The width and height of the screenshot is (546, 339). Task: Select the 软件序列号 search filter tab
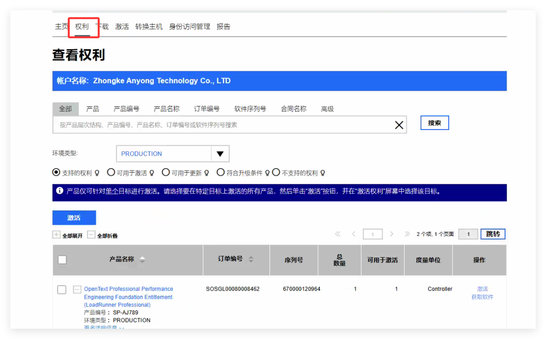point(251,108)
